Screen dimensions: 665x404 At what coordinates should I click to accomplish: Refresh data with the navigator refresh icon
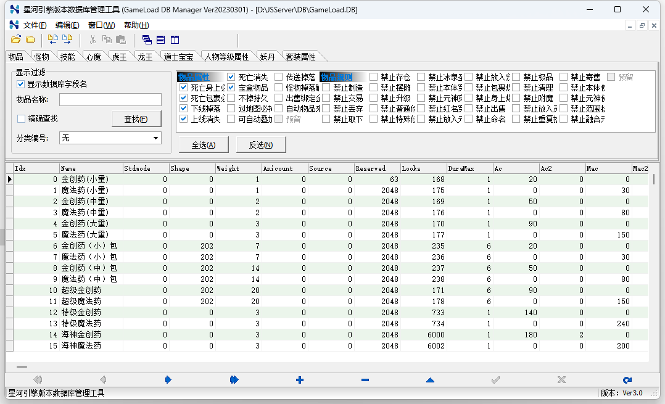coord(627,380)
